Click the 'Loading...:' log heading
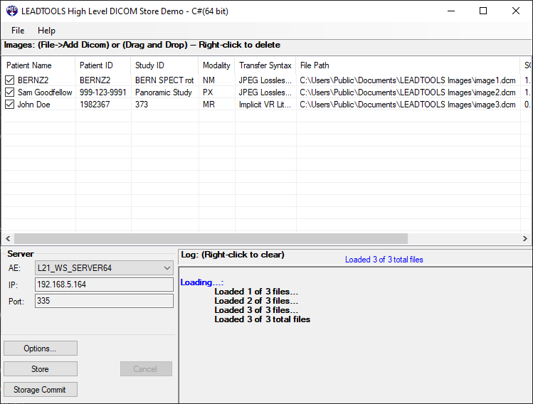533x404 pixels. coord(202,282)
